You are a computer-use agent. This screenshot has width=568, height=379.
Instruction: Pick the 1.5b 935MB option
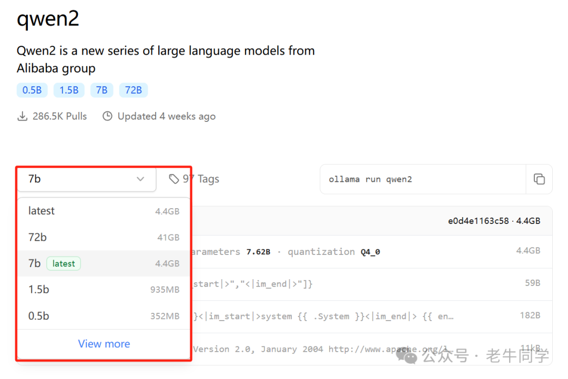(104, 290)
